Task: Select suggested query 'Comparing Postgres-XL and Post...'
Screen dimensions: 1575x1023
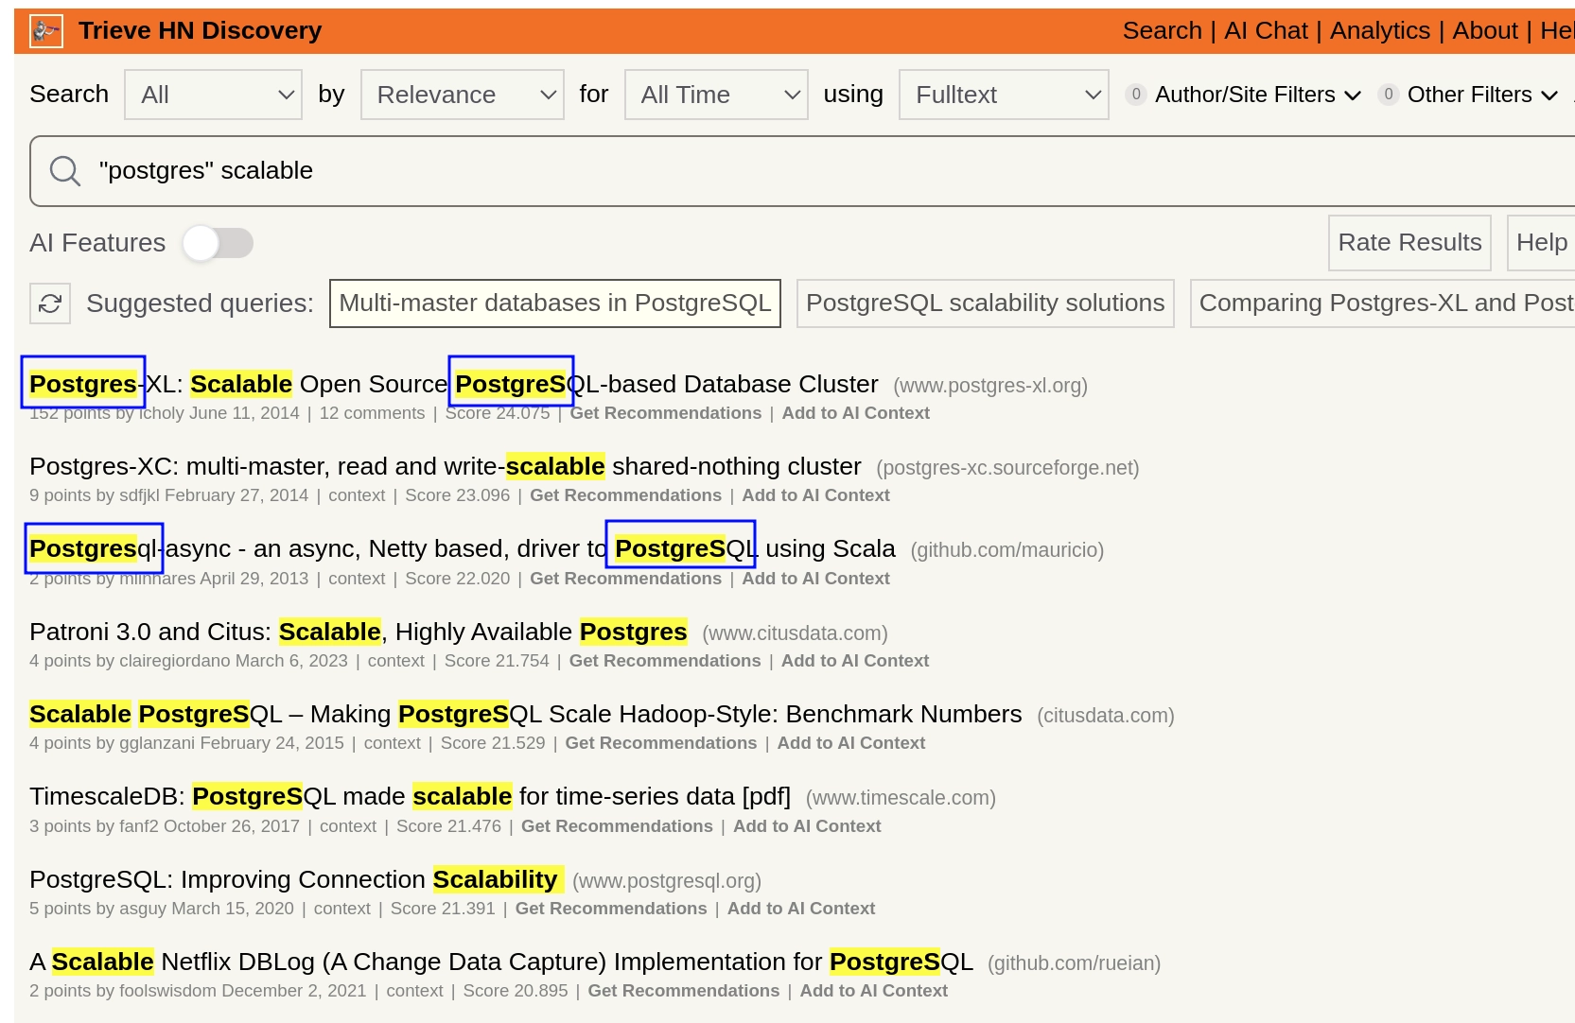Action: point(1384,303)
